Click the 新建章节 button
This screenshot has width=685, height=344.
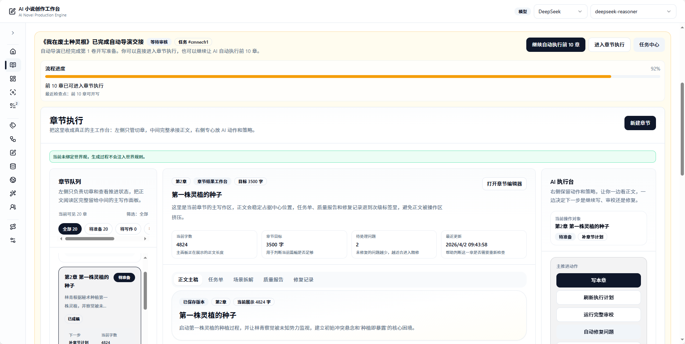click(640, 123)
